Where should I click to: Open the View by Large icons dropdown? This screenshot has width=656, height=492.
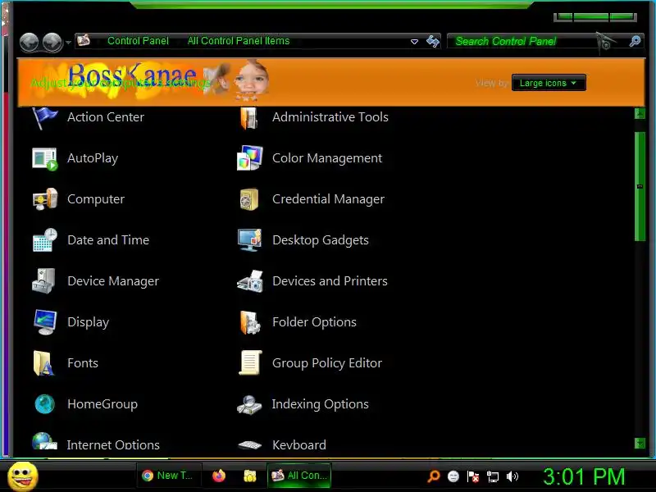point(549,83)
